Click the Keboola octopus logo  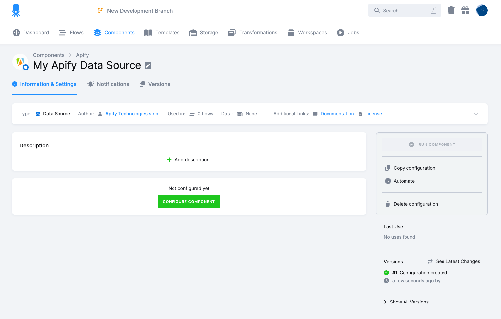(16, 10)
